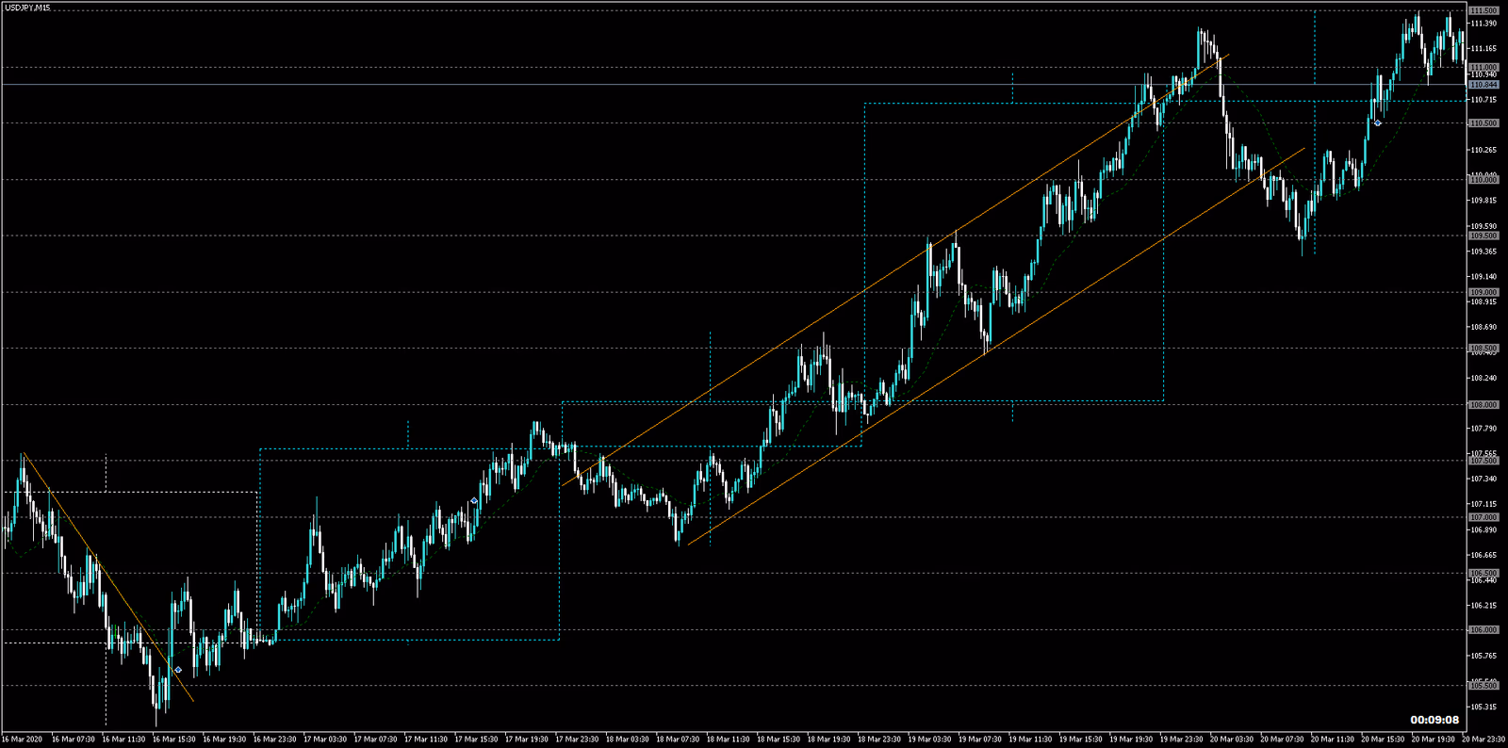Click the current price label 110.844

pos(1483,85)
